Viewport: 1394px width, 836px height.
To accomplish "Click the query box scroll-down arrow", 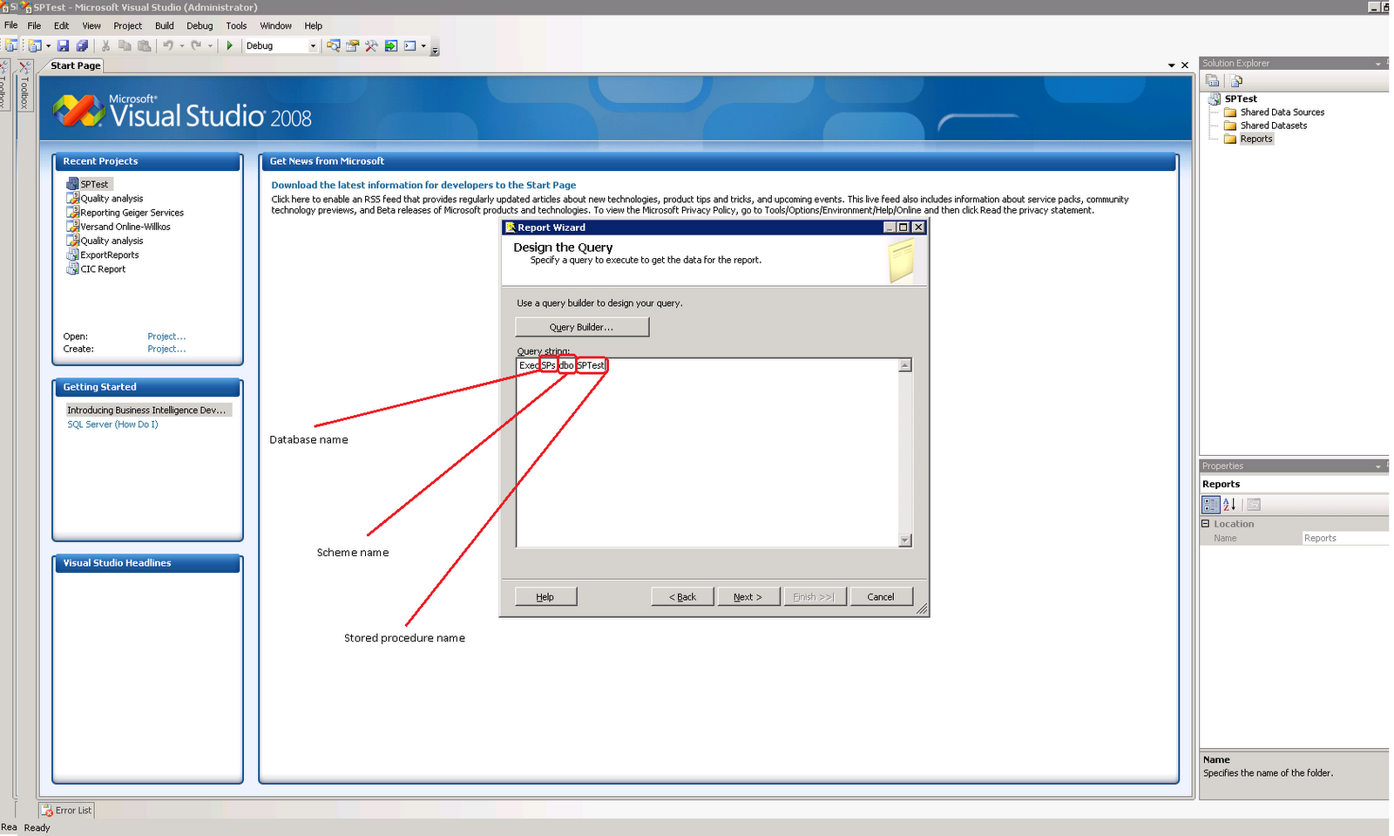I will pos(905,540).
